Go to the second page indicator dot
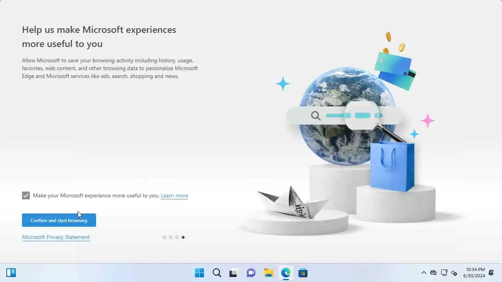The height and width of the screenshot is (282, 502). 171,237
